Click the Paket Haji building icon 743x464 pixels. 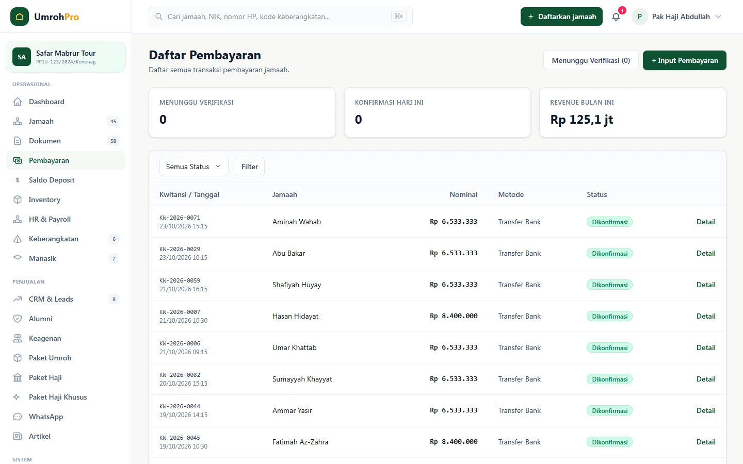click(18, 377)
